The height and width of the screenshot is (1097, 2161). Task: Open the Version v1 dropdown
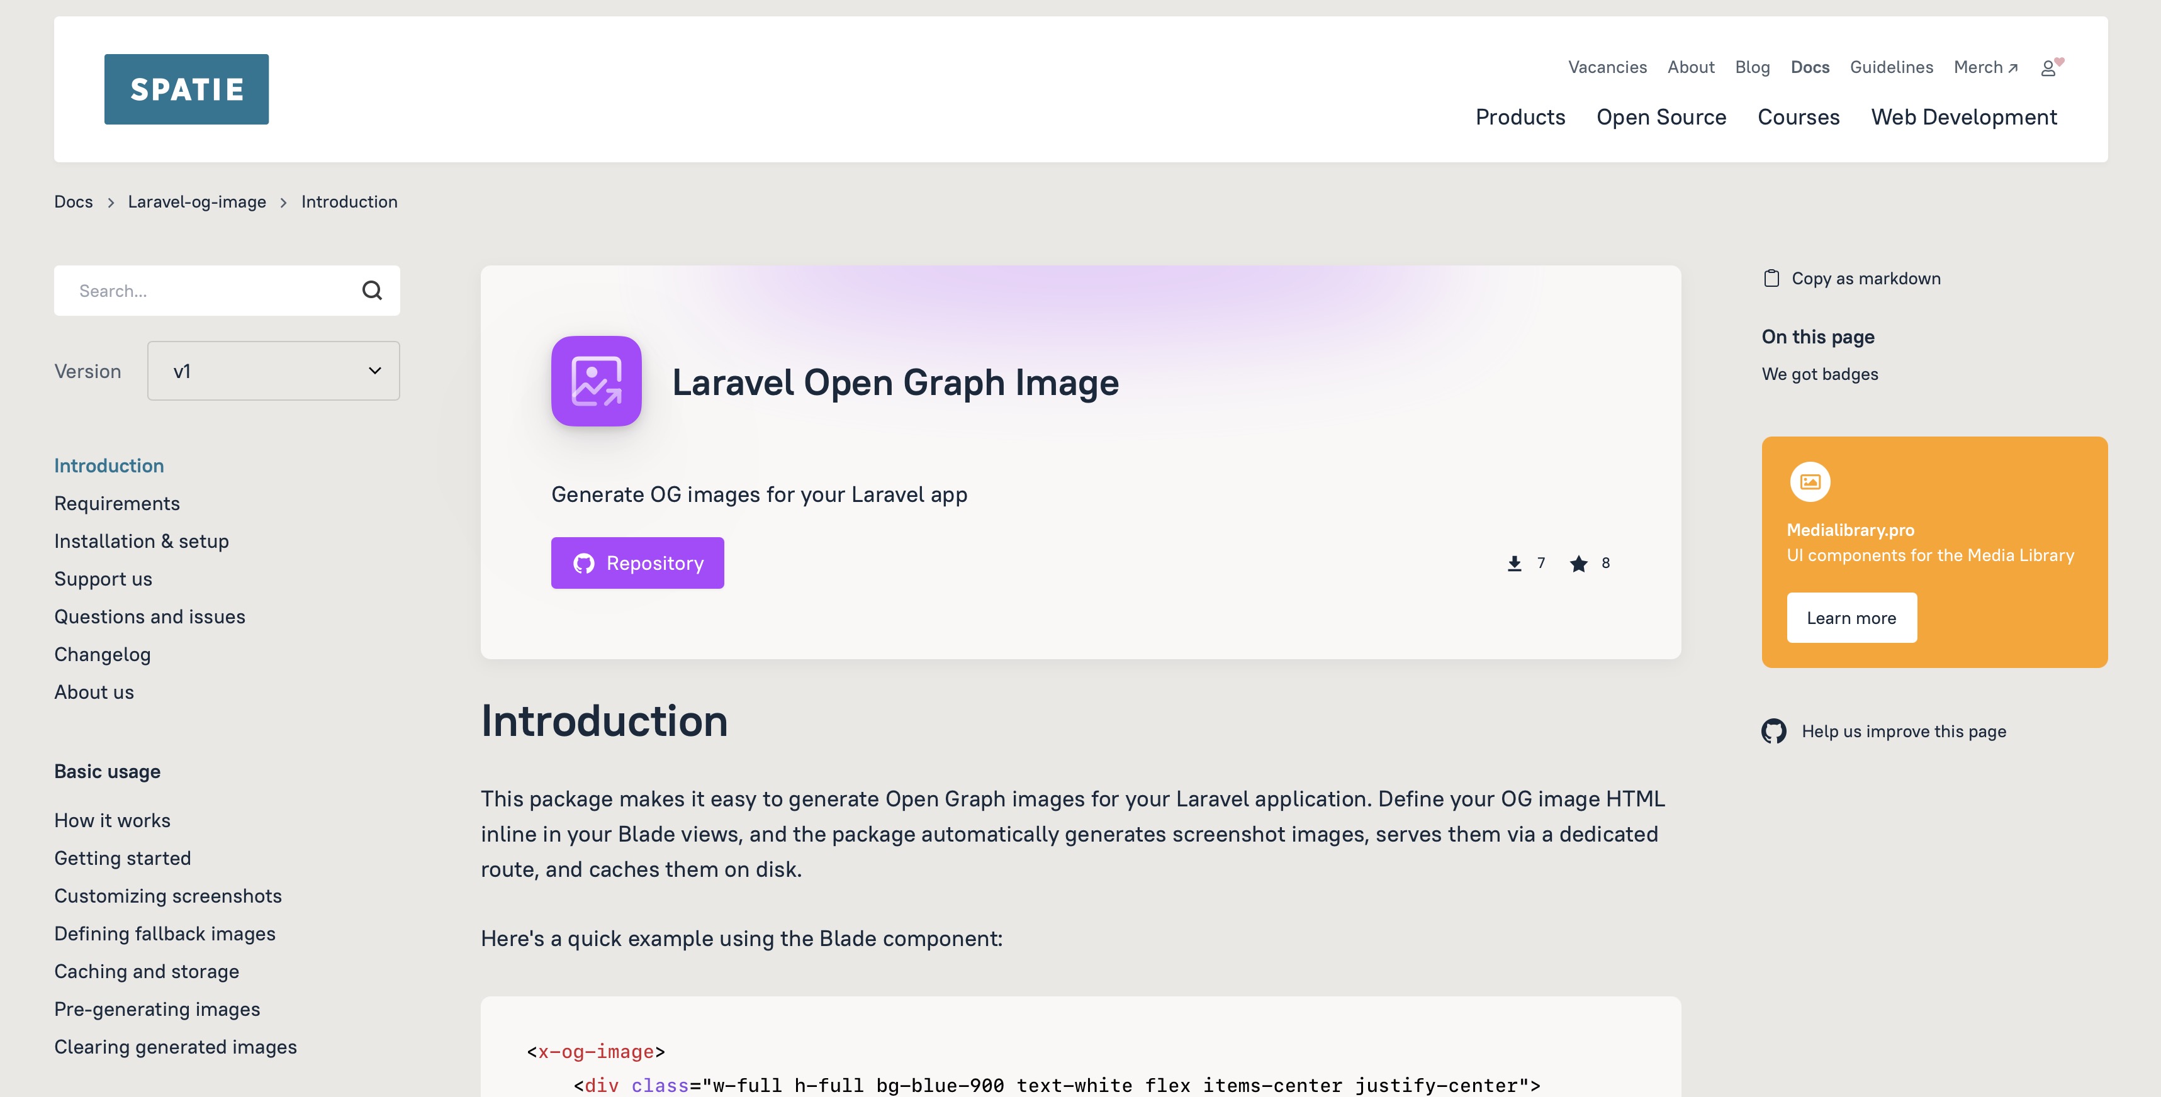(274, 370)
